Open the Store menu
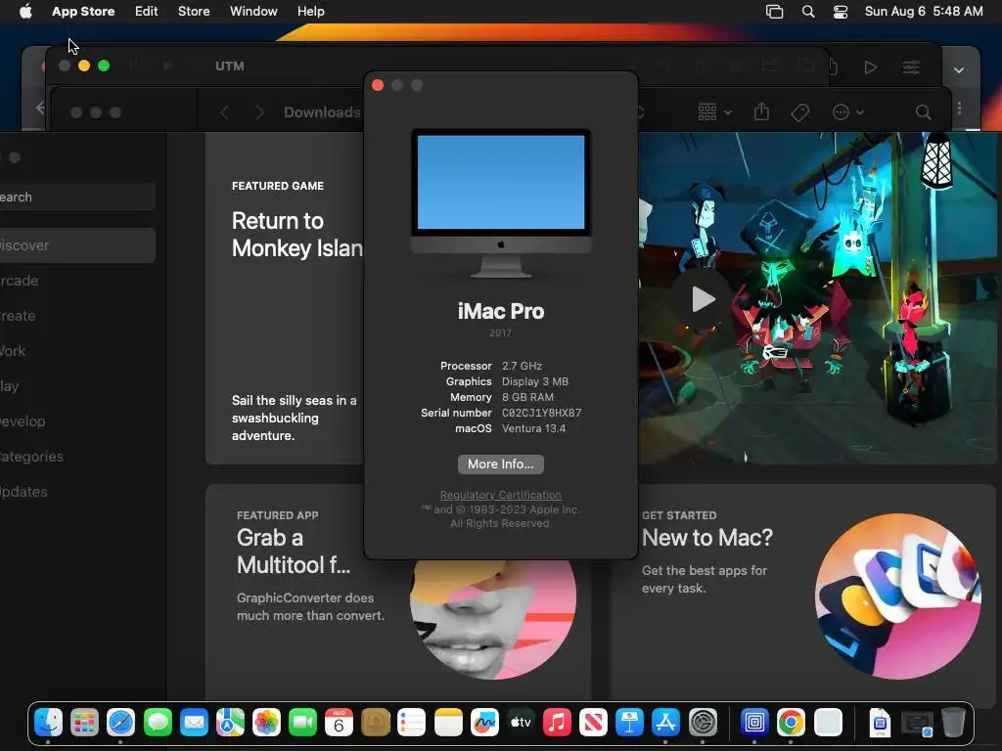Image resolution: width=1002 pixels, height=751 pixels. click(194, 12)
